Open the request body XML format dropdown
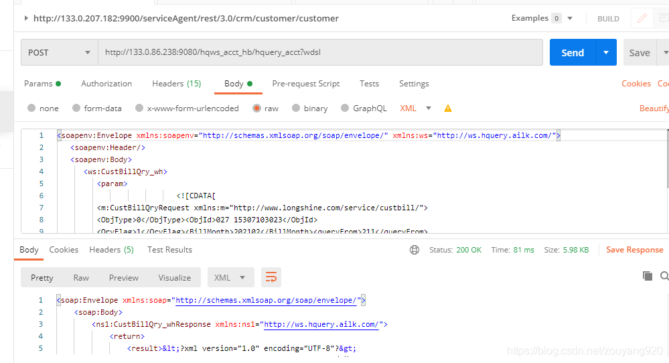669x363 pixels. point(415,108)
